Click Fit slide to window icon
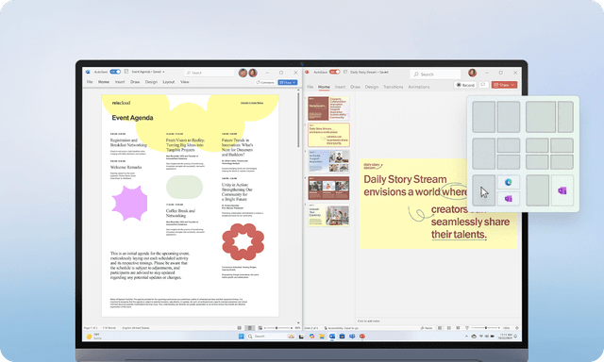 coord(517,328)
